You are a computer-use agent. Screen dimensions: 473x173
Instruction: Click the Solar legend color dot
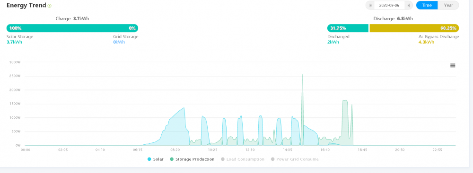(149, 159)
